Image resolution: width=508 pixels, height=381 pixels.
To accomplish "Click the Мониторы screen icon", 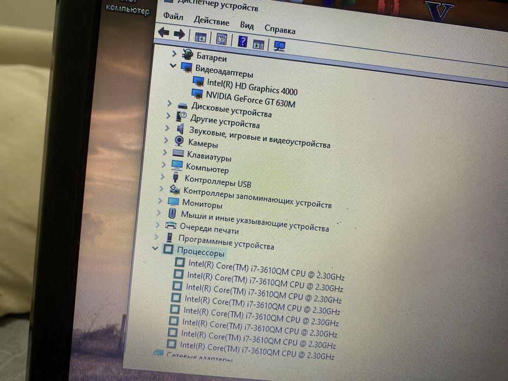I will [173, 202].
